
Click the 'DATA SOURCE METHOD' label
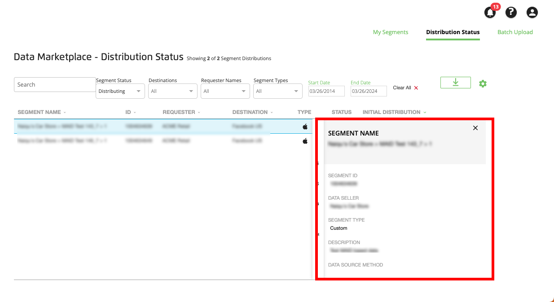[x=356, y=265]
